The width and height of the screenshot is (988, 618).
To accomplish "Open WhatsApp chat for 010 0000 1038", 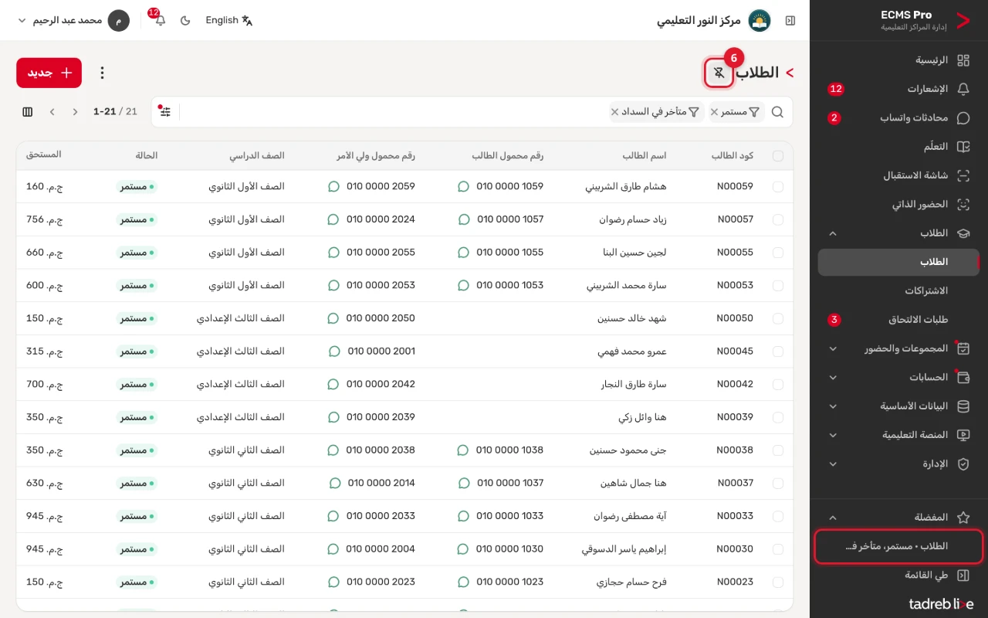I will tap(463, 450).
